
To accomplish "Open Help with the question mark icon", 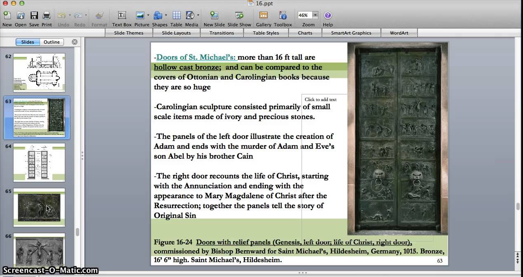I will [x=328, y=15].
